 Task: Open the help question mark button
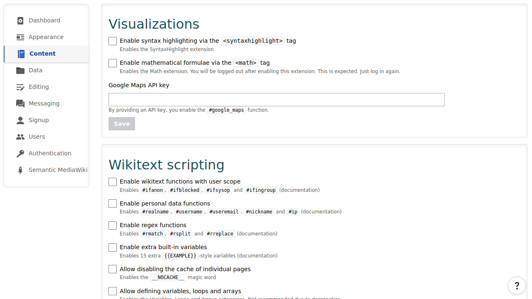click(x=517, y=286)
